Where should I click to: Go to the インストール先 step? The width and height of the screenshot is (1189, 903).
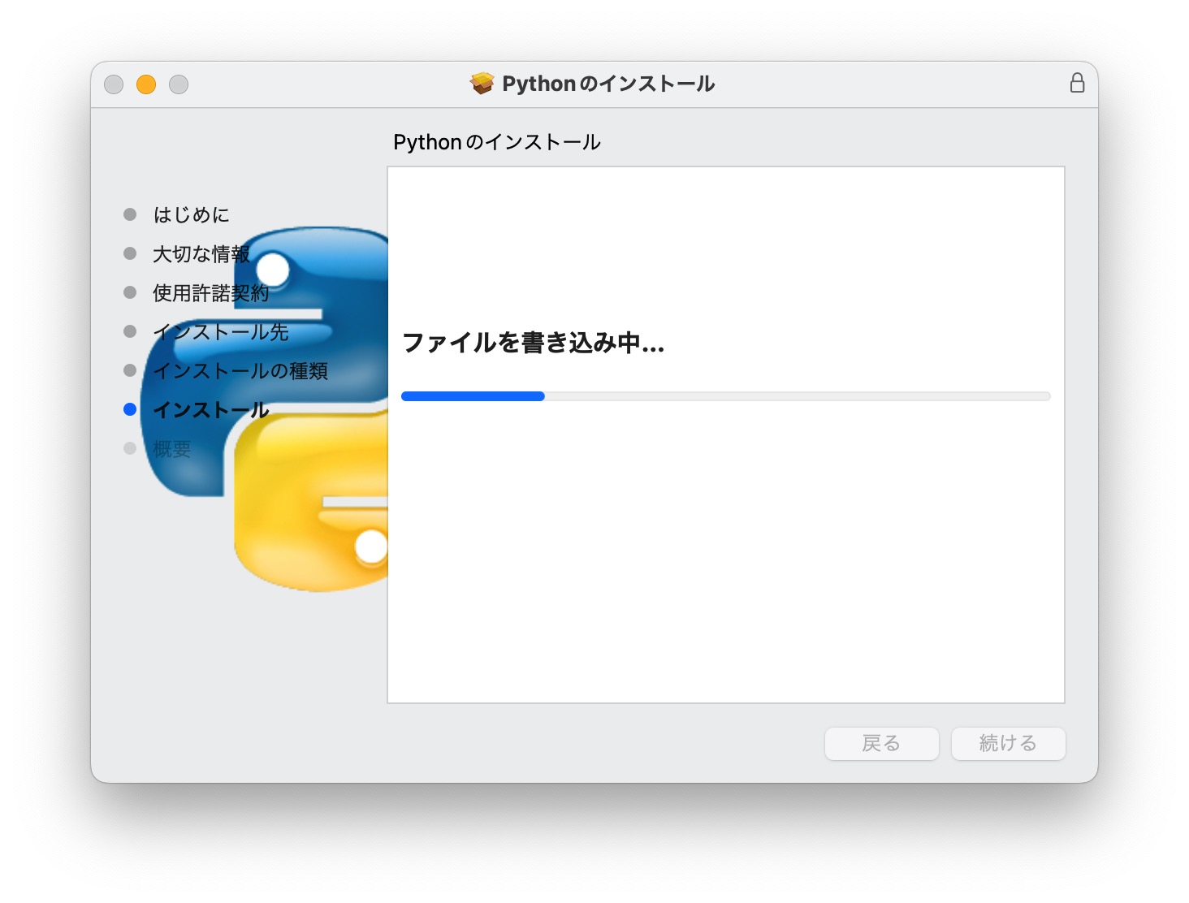pos(220,332)
